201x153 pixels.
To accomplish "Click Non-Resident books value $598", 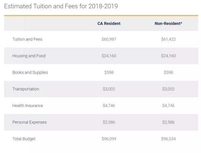I will tap(168, 72).
